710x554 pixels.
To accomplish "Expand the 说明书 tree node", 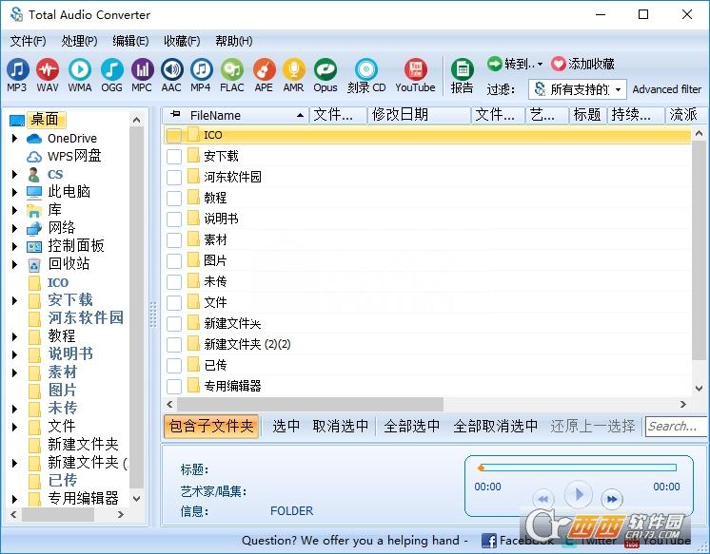I will pos(14,354).
